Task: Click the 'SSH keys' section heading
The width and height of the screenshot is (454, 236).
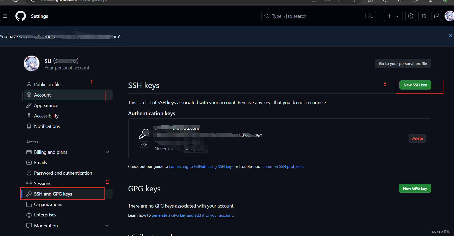Action: (144, 85)
